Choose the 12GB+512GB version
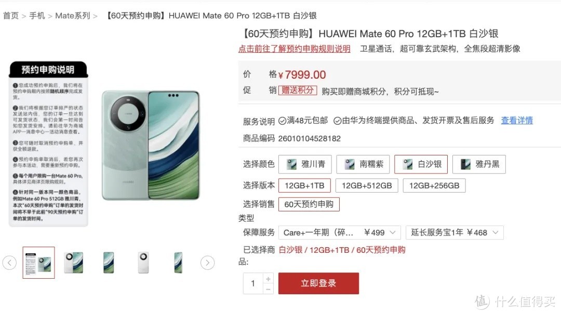Viewport: 561px width, 315px height. pyautogui.click(x=367, y=185)
